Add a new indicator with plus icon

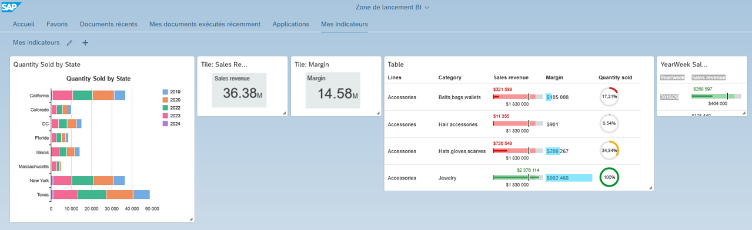[85, 43]
